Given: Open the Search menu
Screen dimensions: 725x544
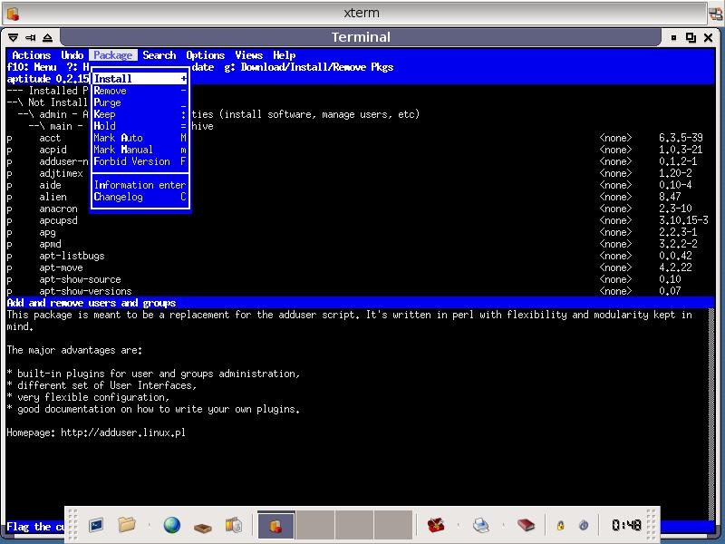Looking at the screenshot, I should (x=159, y=55).
